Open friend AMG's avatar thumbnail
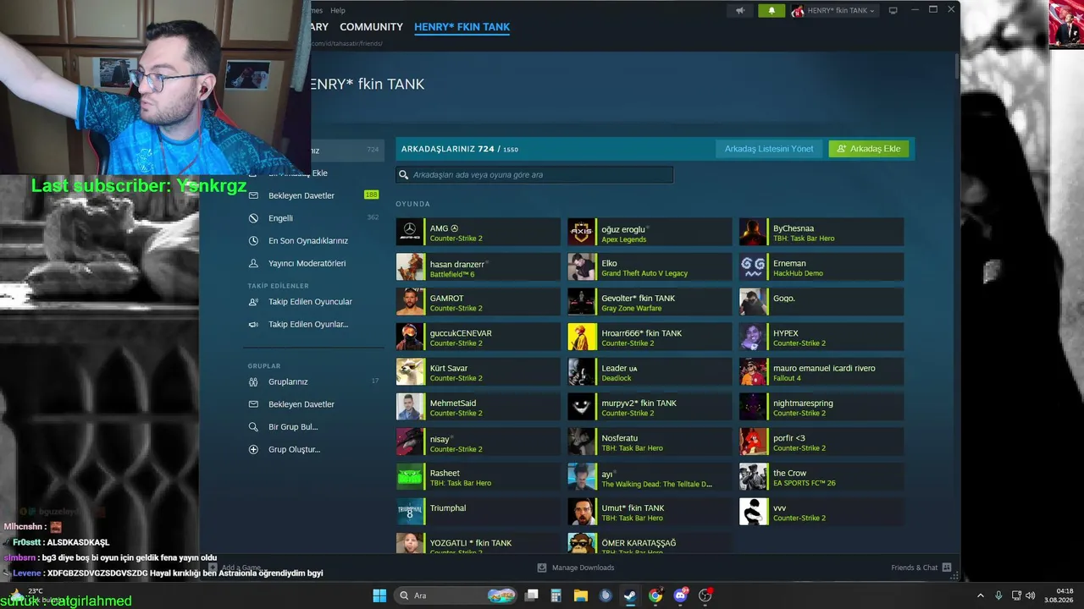This screenshot has height=609, width=1084. tap(410, 232)
